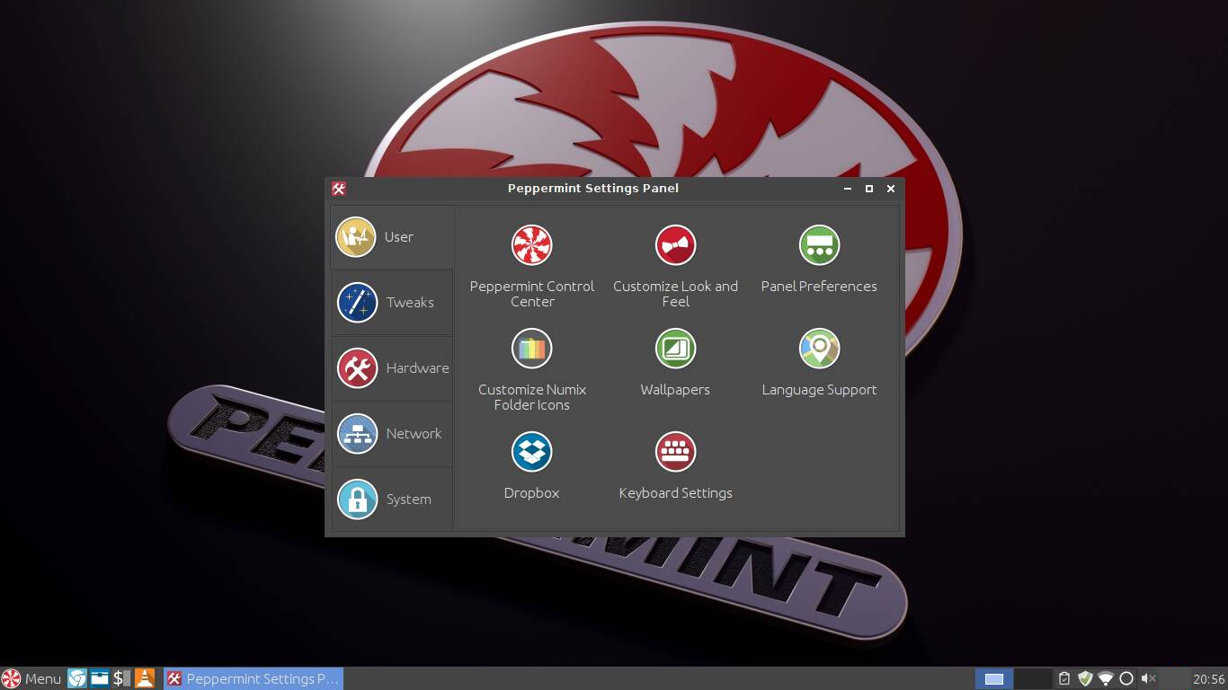Switch to the Tweaks category
Viewport: 1228px width, 690px height.
pyautogui.click(x=392, y=303)
